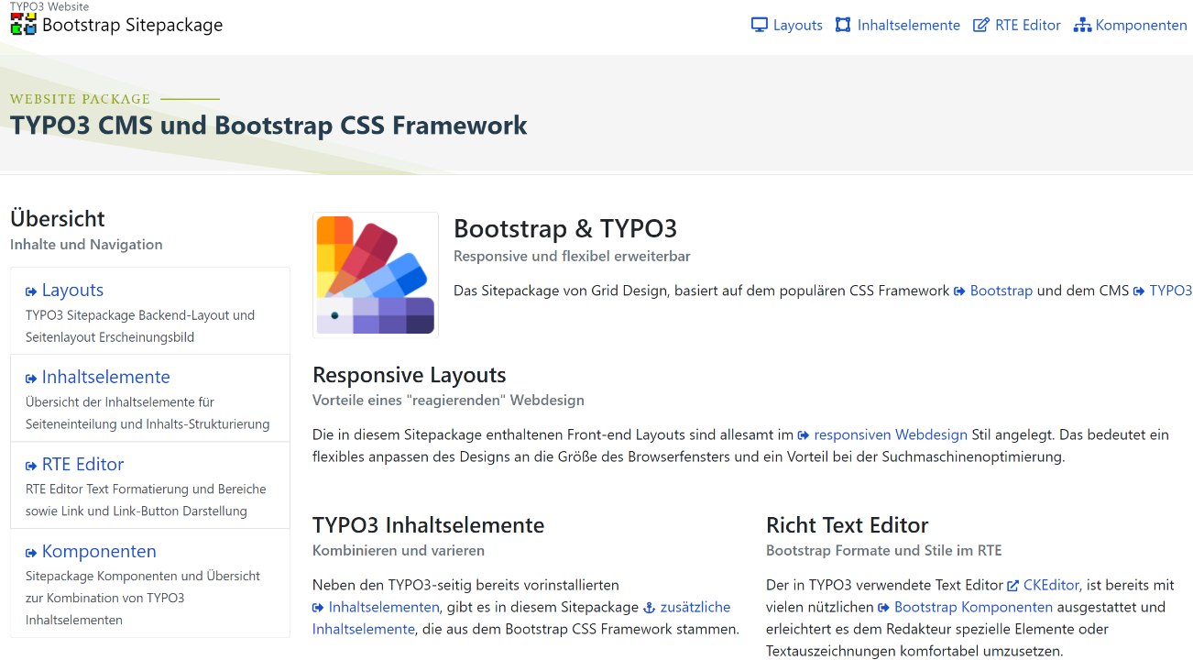
Task: Follow the TYPO3 CMS link
Action: click(x=1171, y=291)
